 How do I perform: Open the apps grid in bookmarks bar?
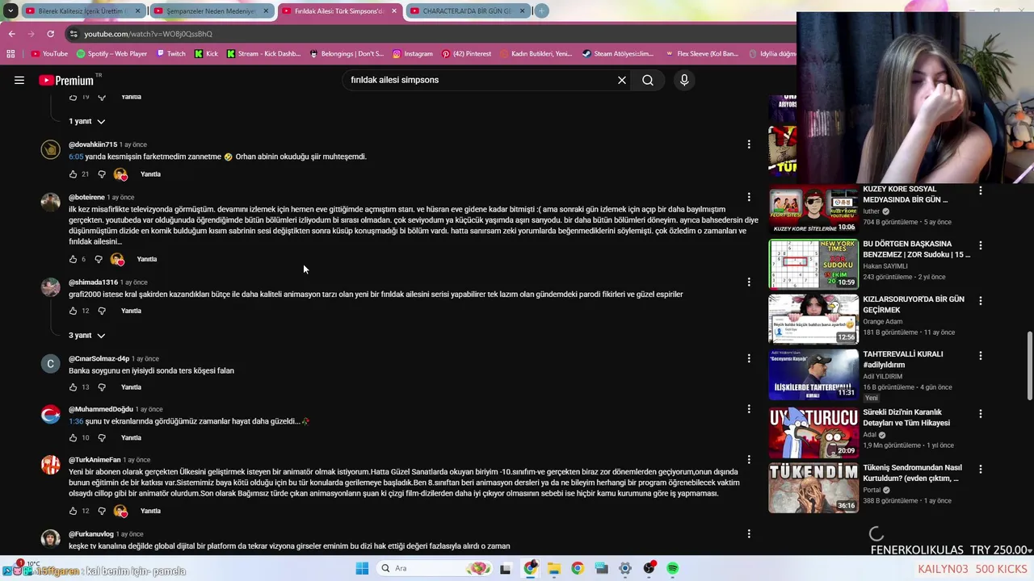[11, 54]
